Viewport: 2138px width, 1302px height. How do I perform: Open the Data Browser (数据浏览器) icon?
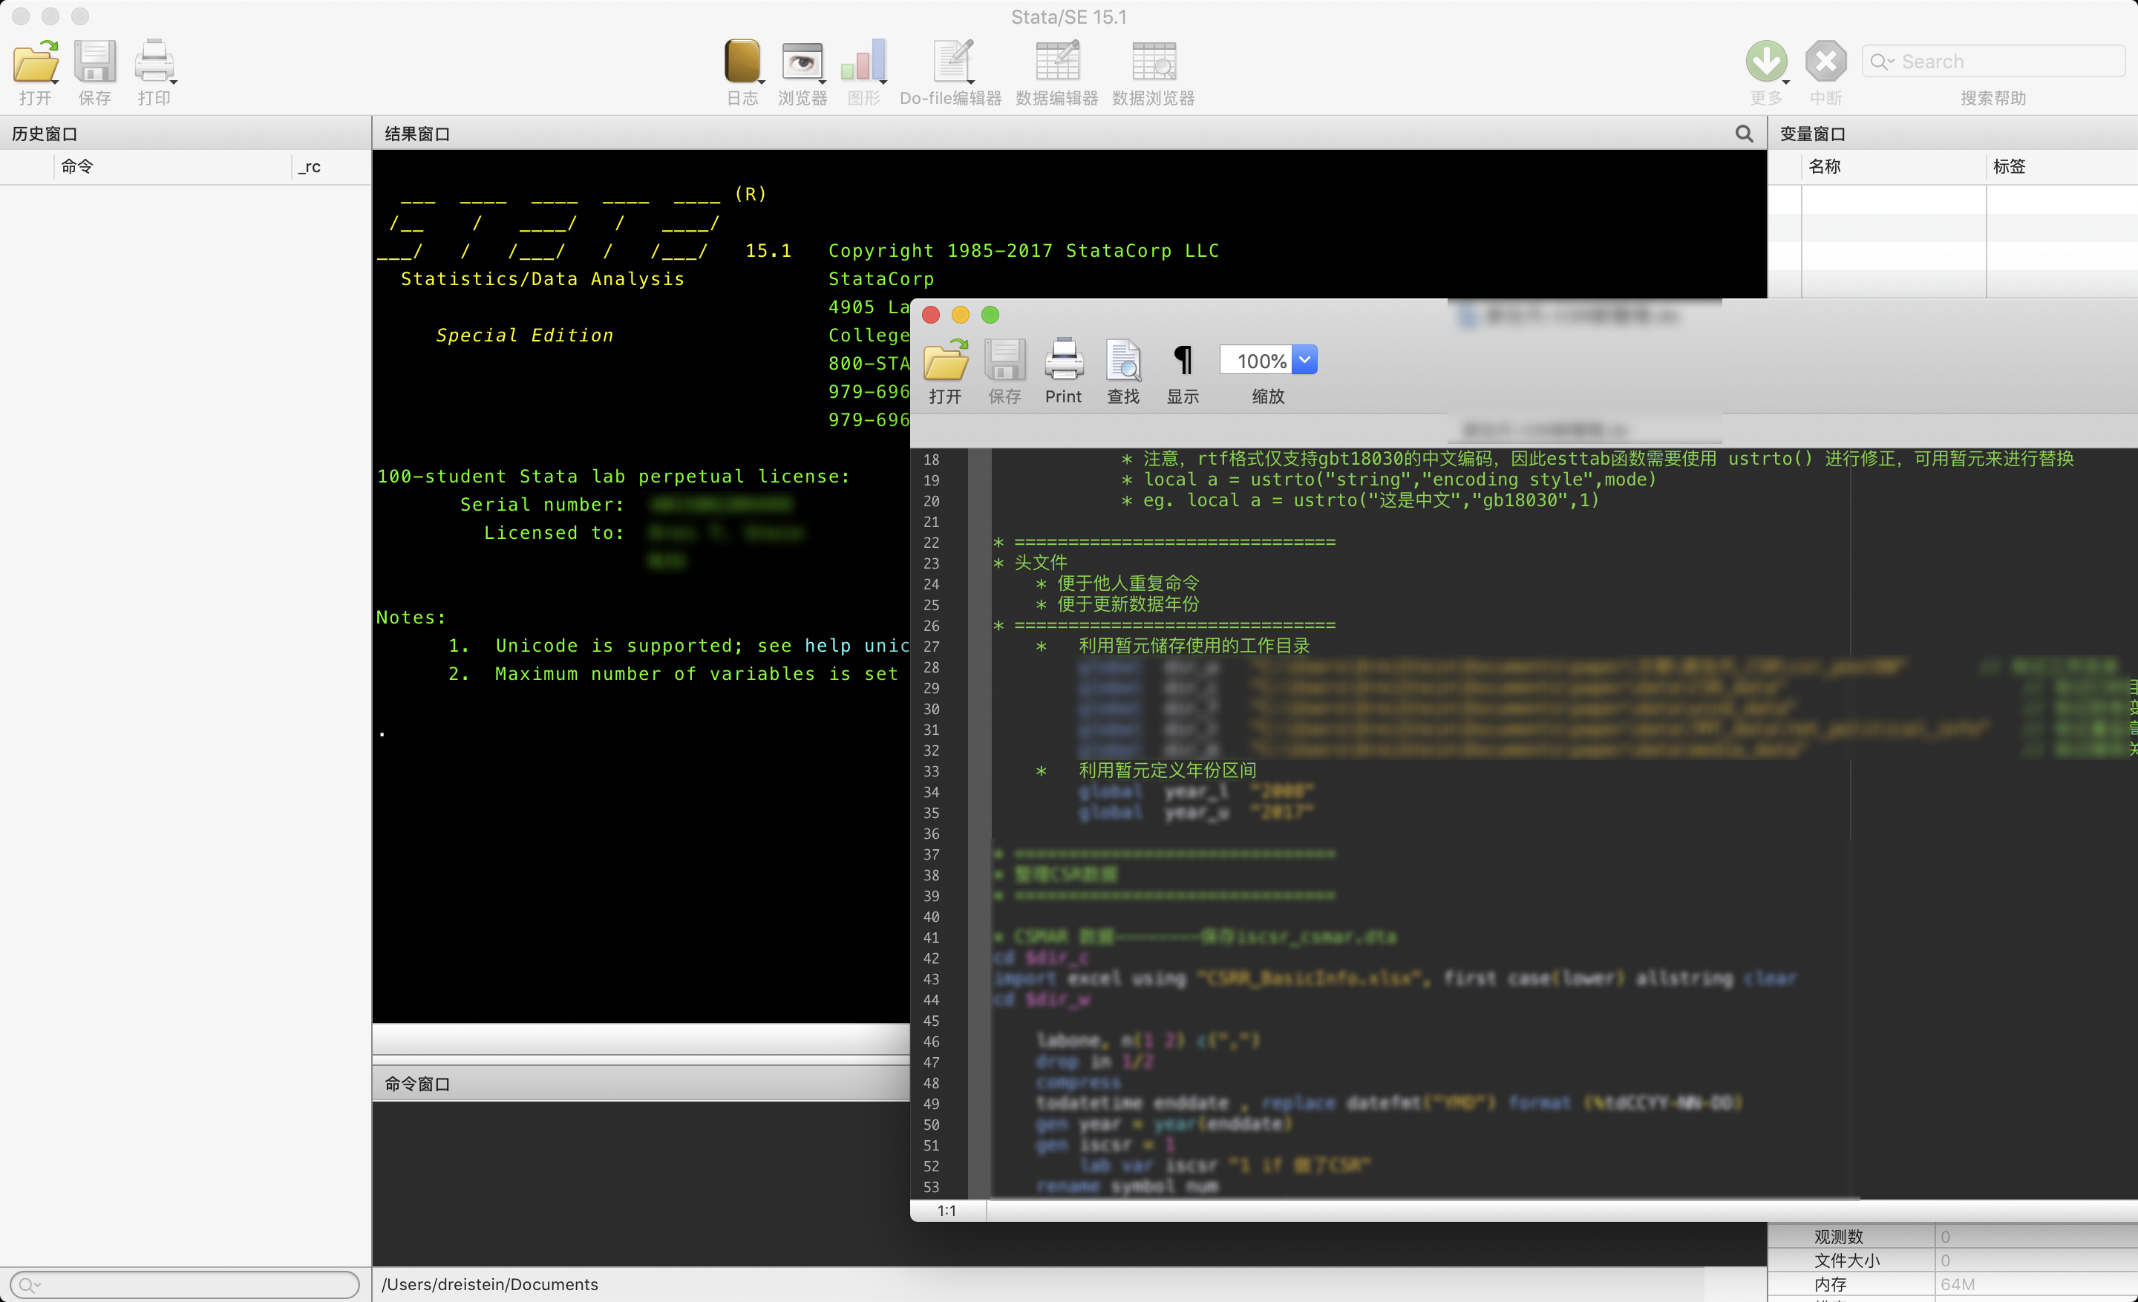click(1153, 62)
